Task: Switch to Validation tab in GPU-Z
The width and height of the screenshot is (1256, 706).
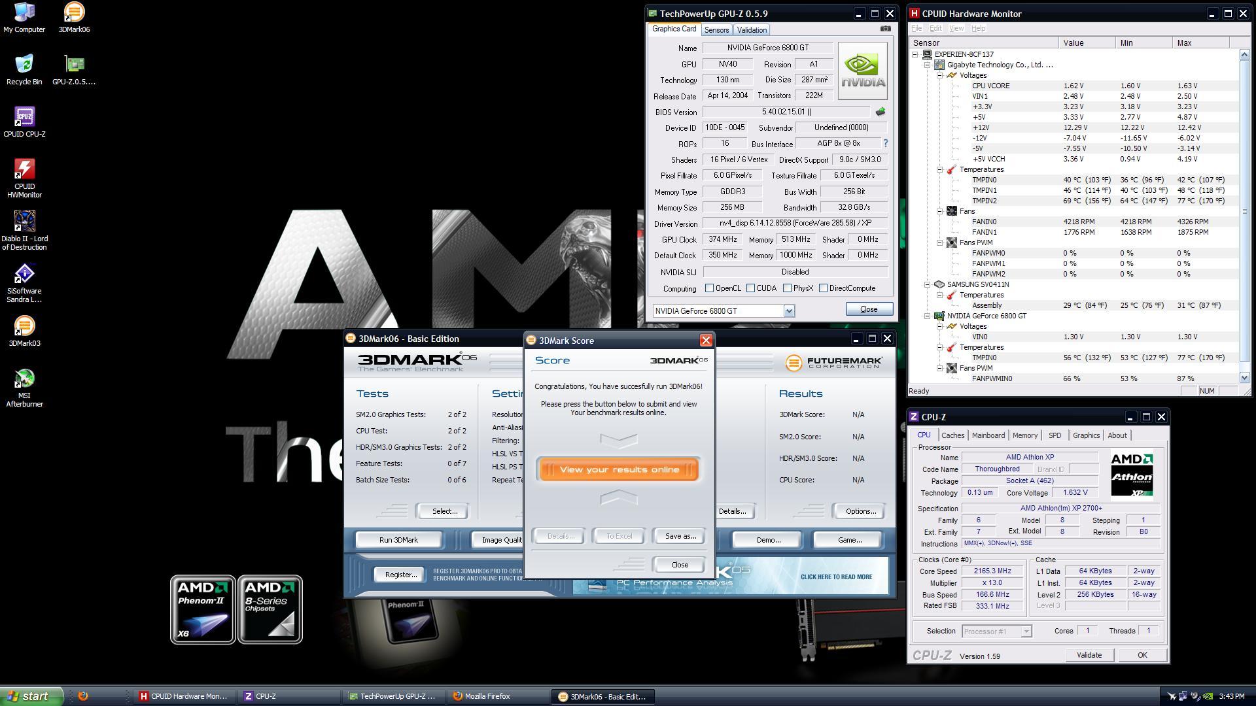Action: (752, 30)
